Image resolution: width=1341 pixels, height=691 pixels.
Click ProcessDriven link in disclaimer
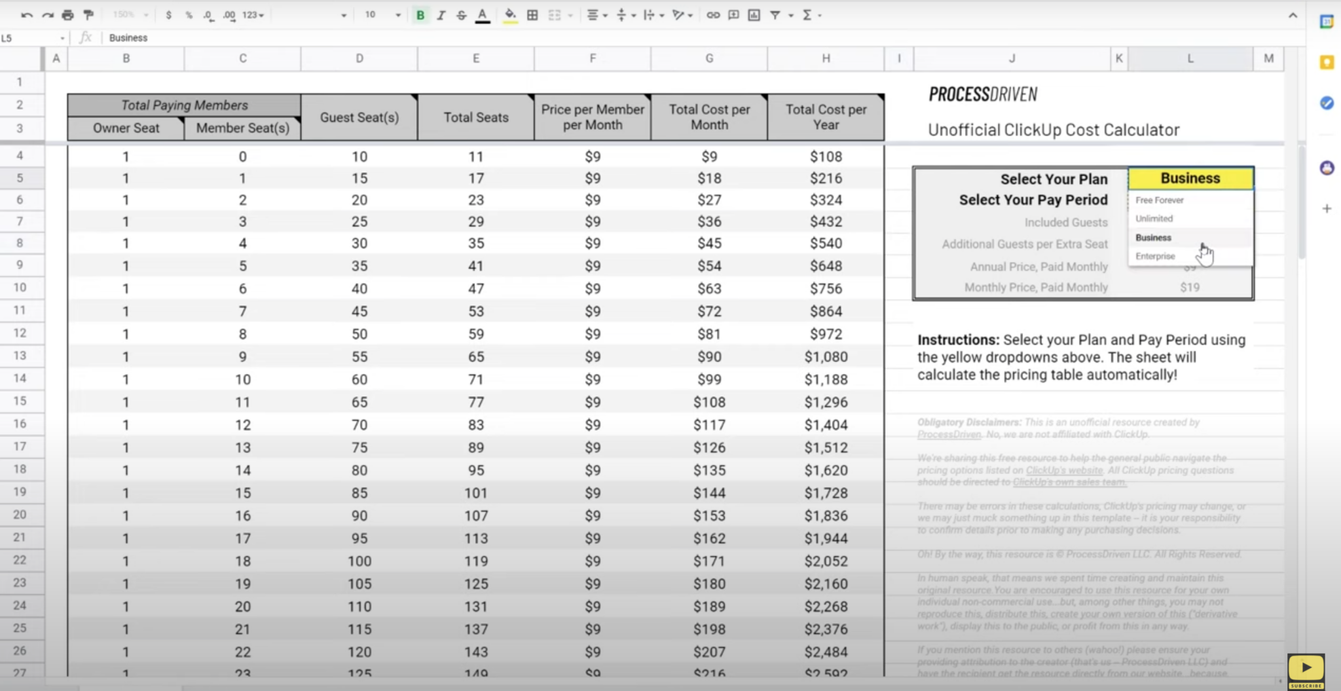point(949,434)
